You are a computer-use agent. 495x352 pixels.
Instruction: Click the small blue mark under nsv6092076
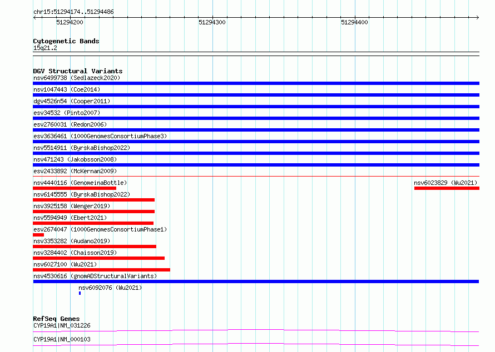point(80,293)
